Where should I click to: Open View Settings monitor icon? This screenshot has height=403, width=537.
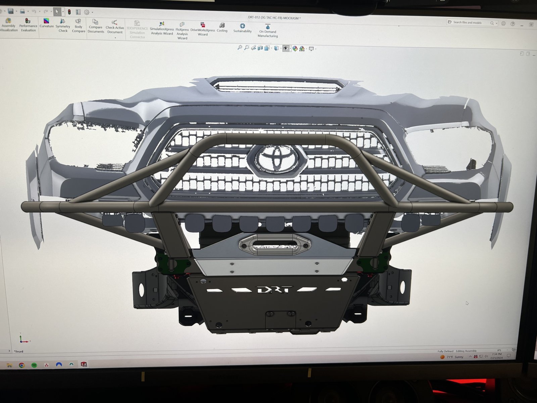click(x=311, y=49)
